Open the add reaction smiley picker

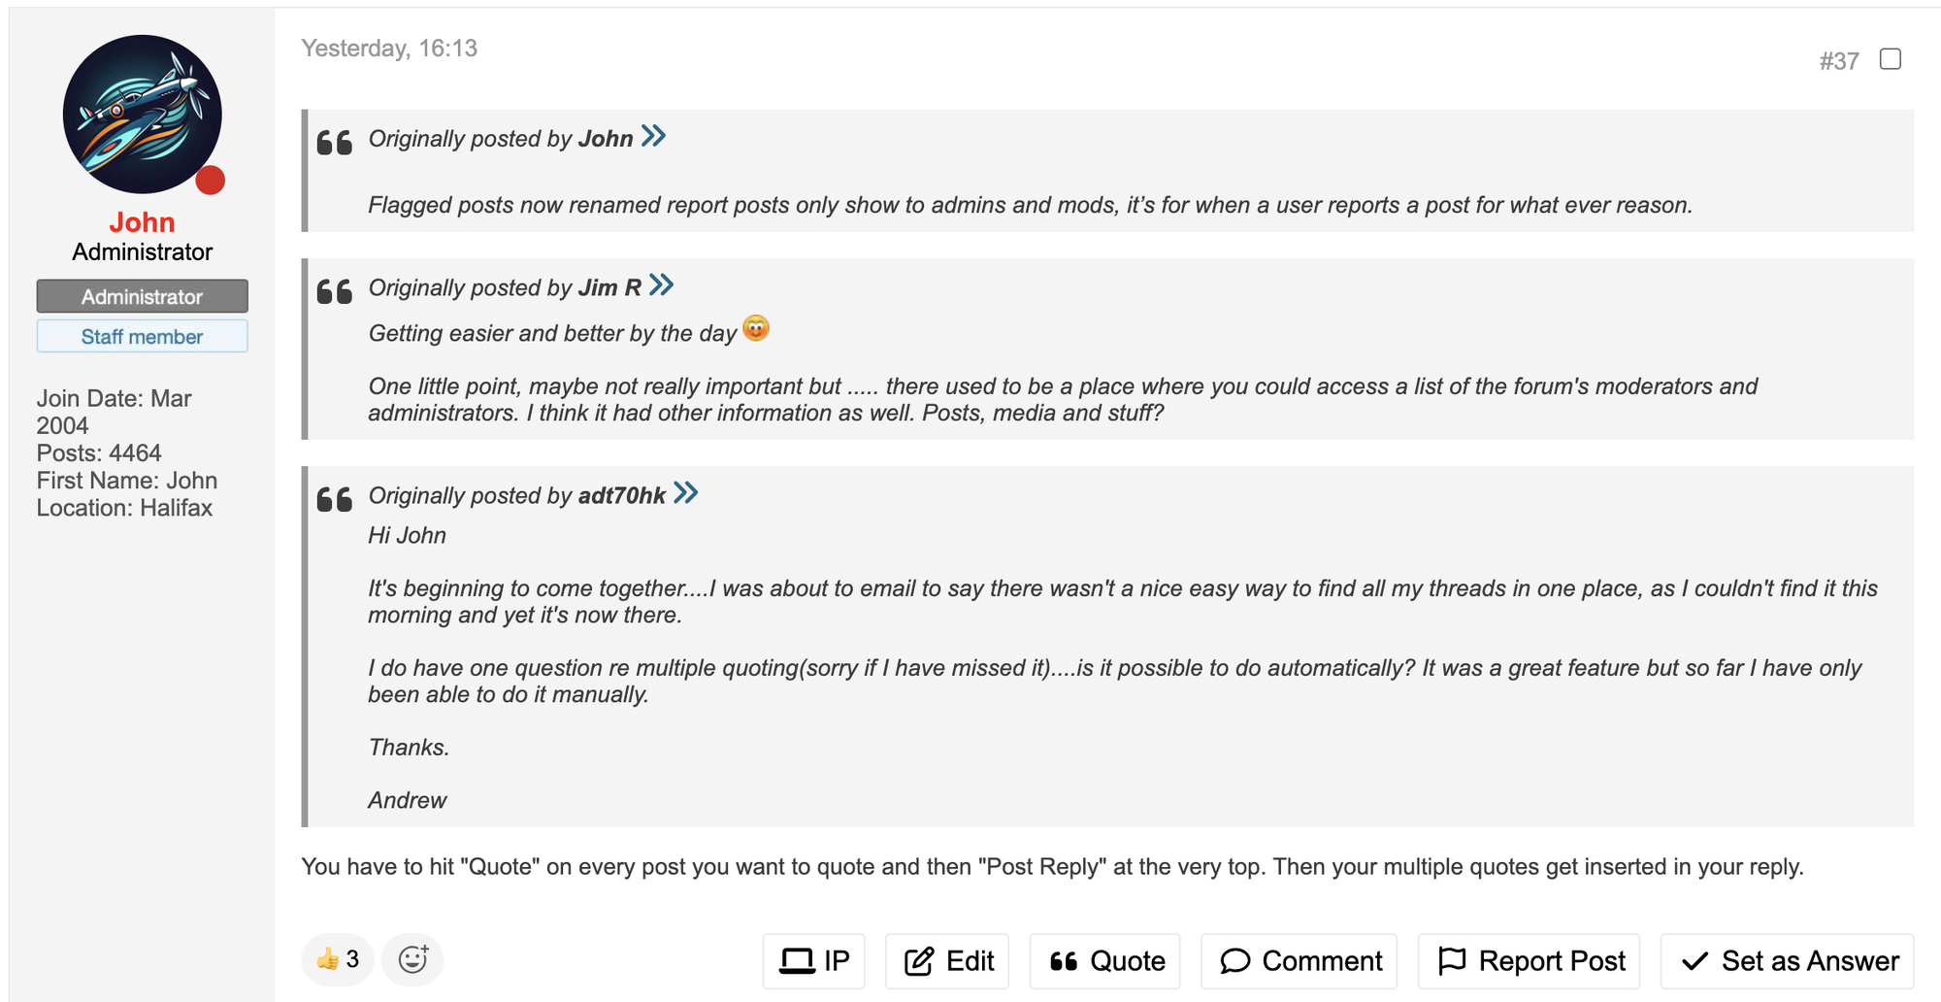(412, 959)
